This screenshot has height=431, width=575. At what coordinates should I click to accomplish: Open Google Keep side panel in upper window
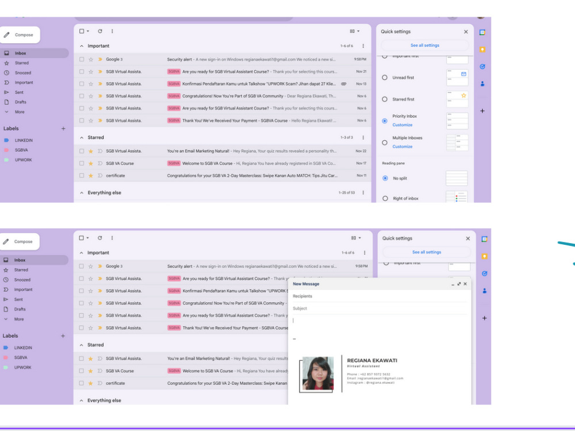[x=482, y=49]
